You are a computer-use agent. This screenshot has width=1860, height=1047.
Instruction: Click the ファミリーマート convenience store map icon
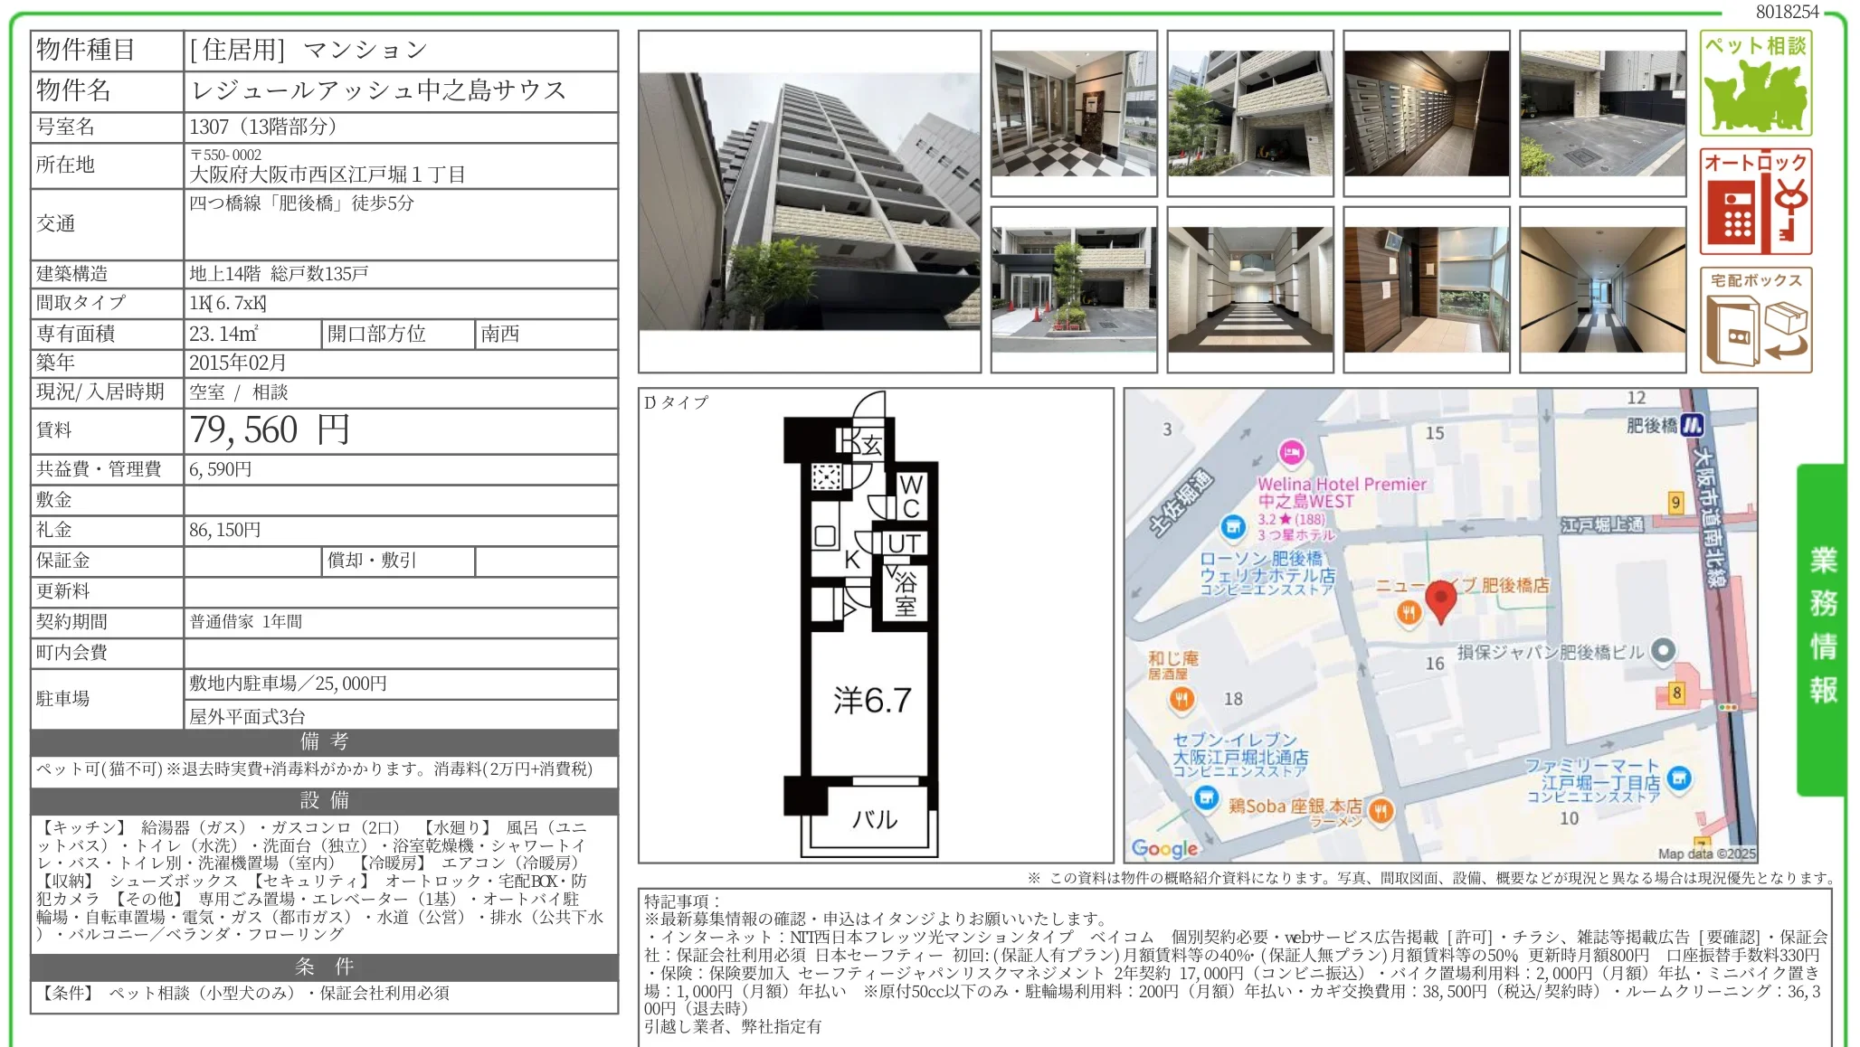[x=1679, y=778]
